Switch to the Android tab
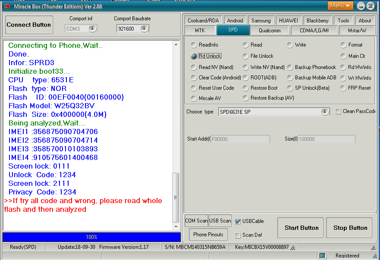 click(x=235, y=20)
